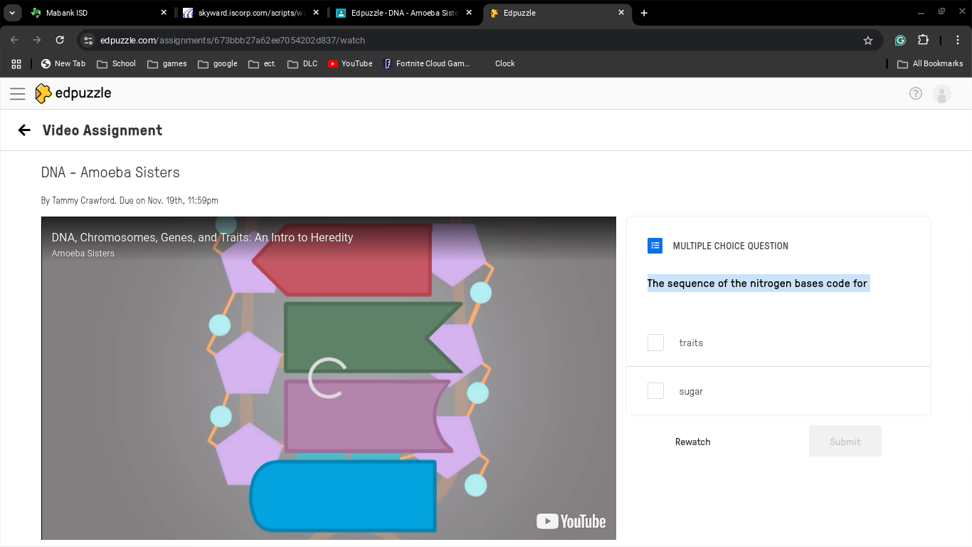The height and width of the screenshot is (547, 972).
Task: Click the multiple choice question icon
Action: [x=655, y=246]
